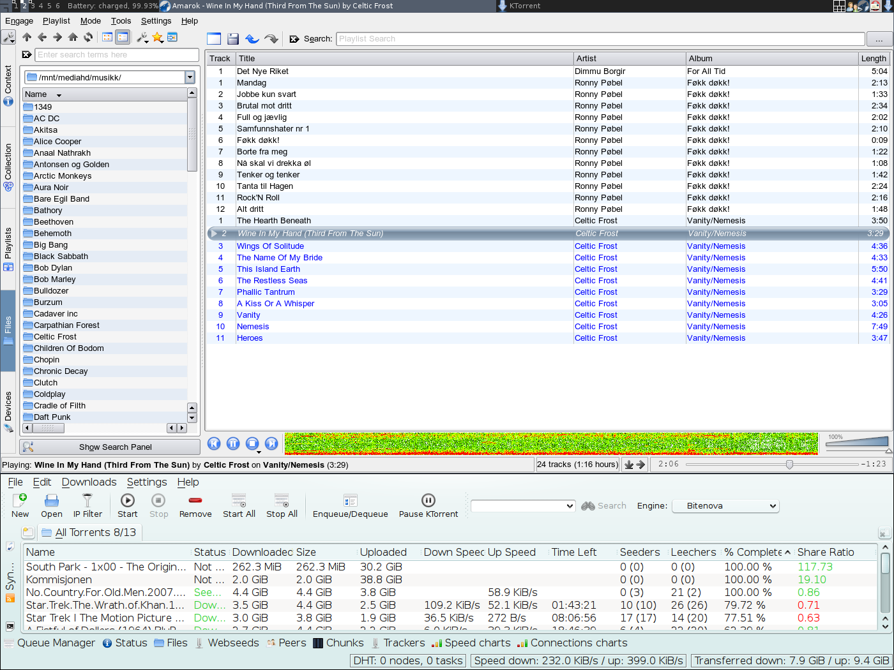Click Enqueue/Dequeue toolbar button
The width and height of the screenshot is (894, 670).
click(351, 506)
